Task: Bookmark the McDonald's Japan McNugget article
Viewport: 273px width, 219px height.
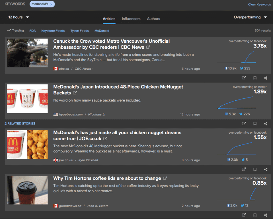Action: pos(255,124)
